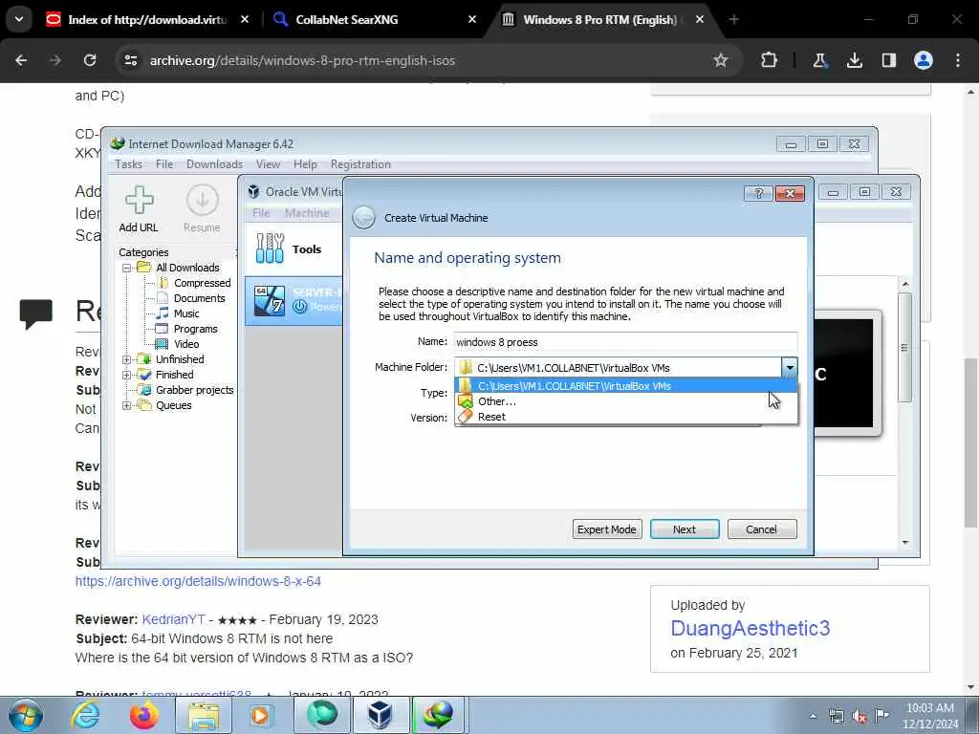Click the back arrow in Create Virtual Machine wizard
The width and height of the screenshot is (979, 734).
[363, 218]
